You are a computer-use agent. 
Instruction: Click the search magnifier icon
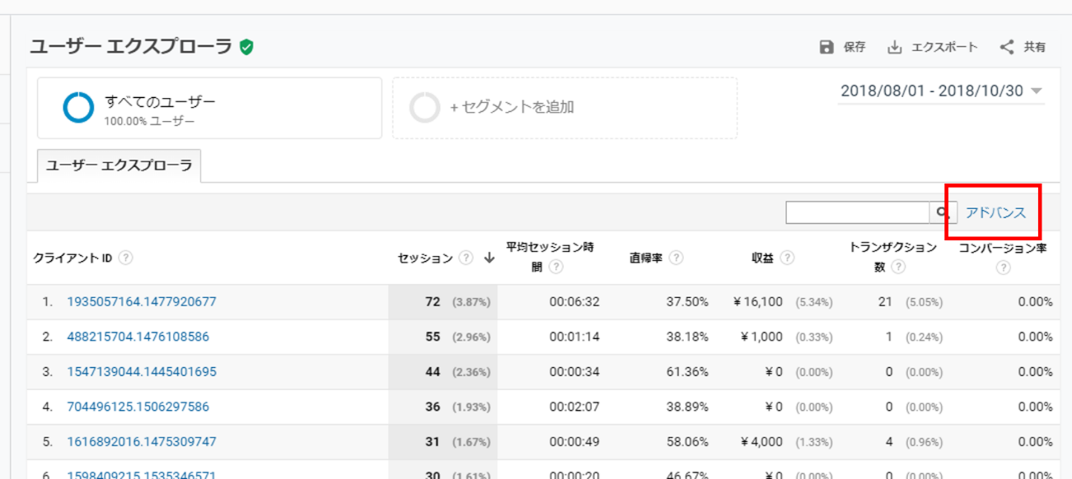click(x=943, y=212)
